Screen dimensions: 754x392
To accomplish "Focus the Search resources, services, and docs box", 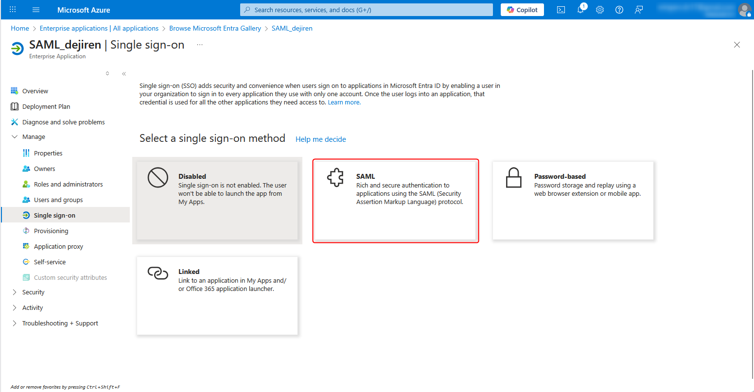I will (x=367, y=10).
